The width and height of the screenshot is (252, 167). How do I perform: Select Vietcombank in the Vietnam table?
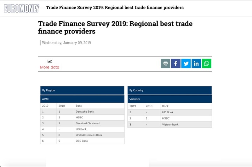pos(170,125)
